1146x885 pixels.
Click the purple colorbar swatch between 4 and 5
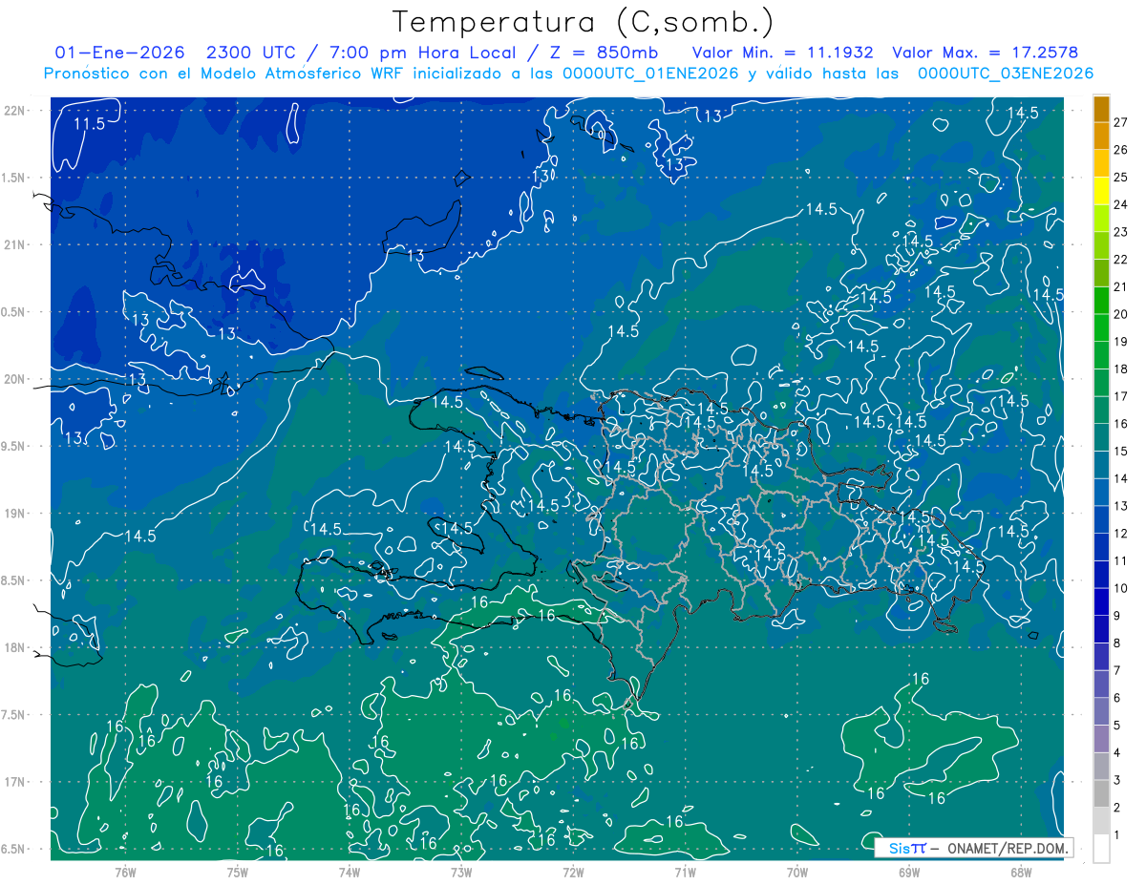(x=1101, y=739)
